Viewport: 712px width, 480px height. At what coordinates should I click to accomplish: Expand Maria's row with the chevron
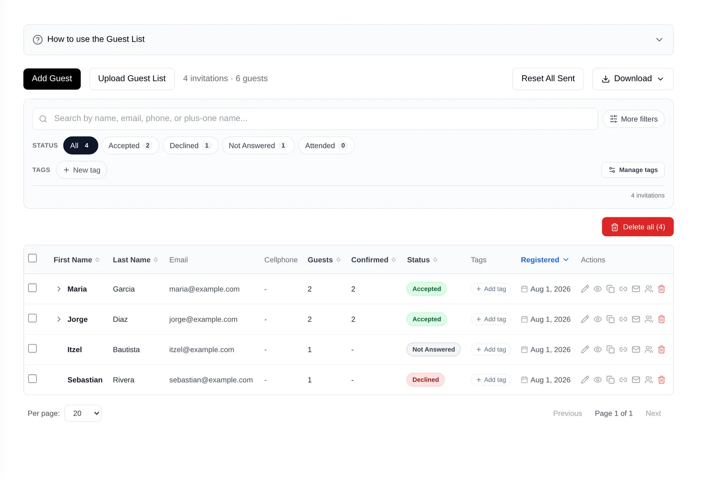pyautogui.click(x=59, y=289)
